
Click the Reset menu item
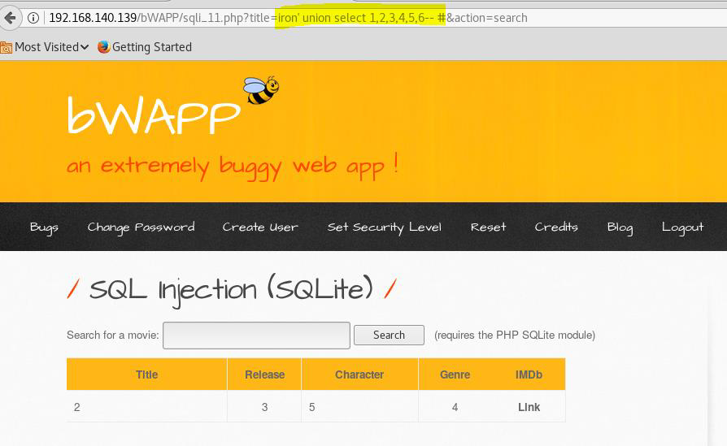pos(488,227)
